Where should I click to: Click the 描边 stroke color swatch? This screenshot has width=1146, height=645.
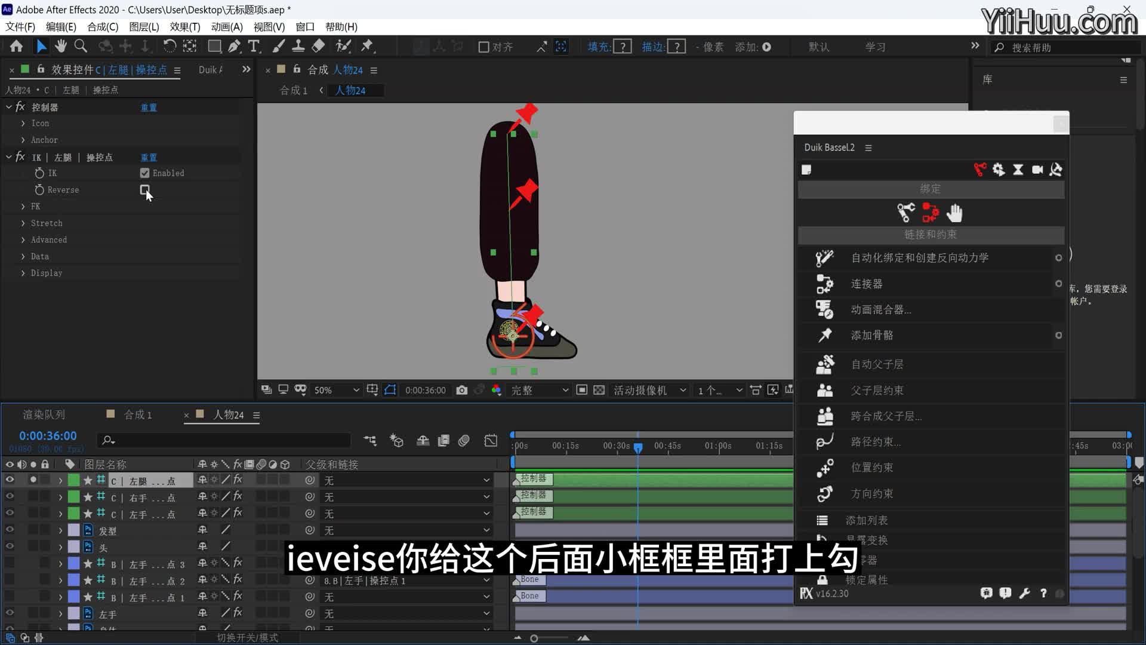coord(676,47)
